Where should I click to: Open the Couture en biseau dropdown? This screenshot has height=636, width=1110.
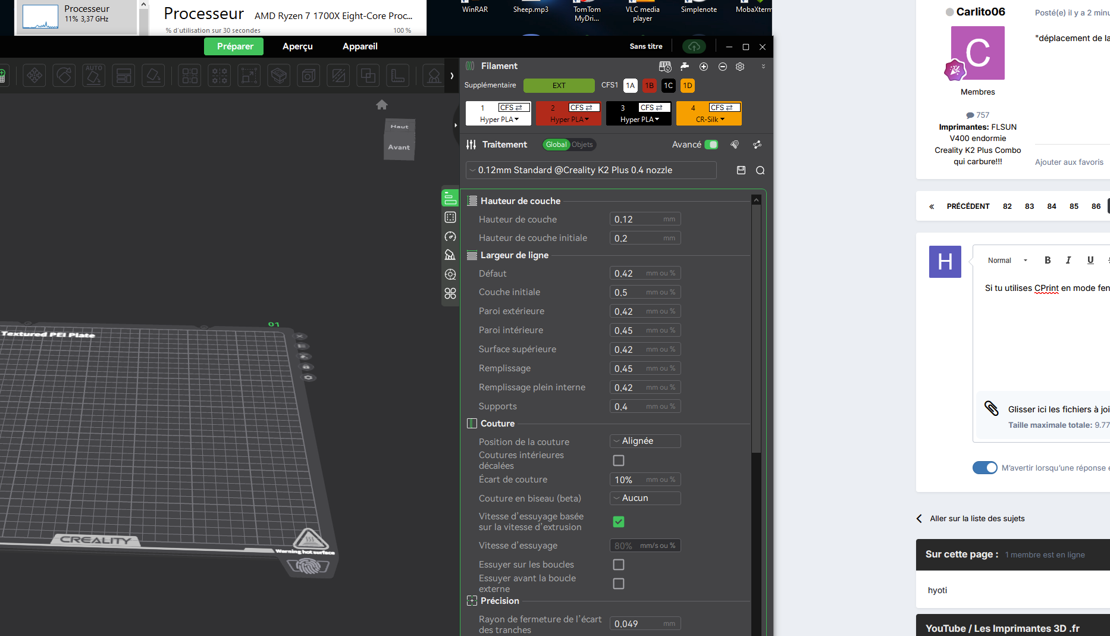tap(645, 498)
